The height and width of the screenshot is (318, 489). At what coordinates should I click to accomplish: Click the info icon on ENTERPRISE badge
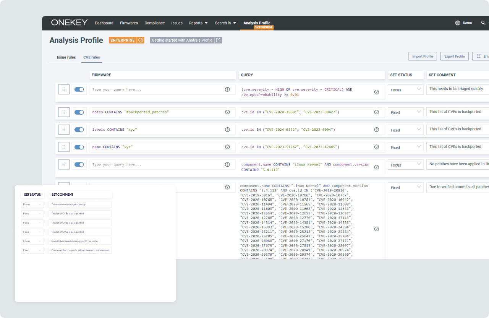141,40
